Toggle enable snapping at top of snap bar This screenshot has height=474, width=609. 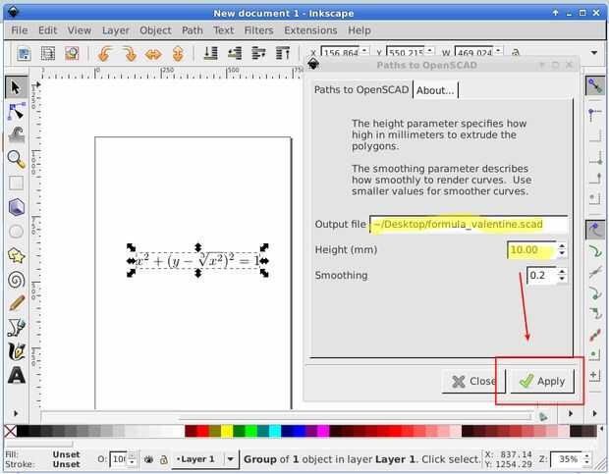(x=595, y=85)
